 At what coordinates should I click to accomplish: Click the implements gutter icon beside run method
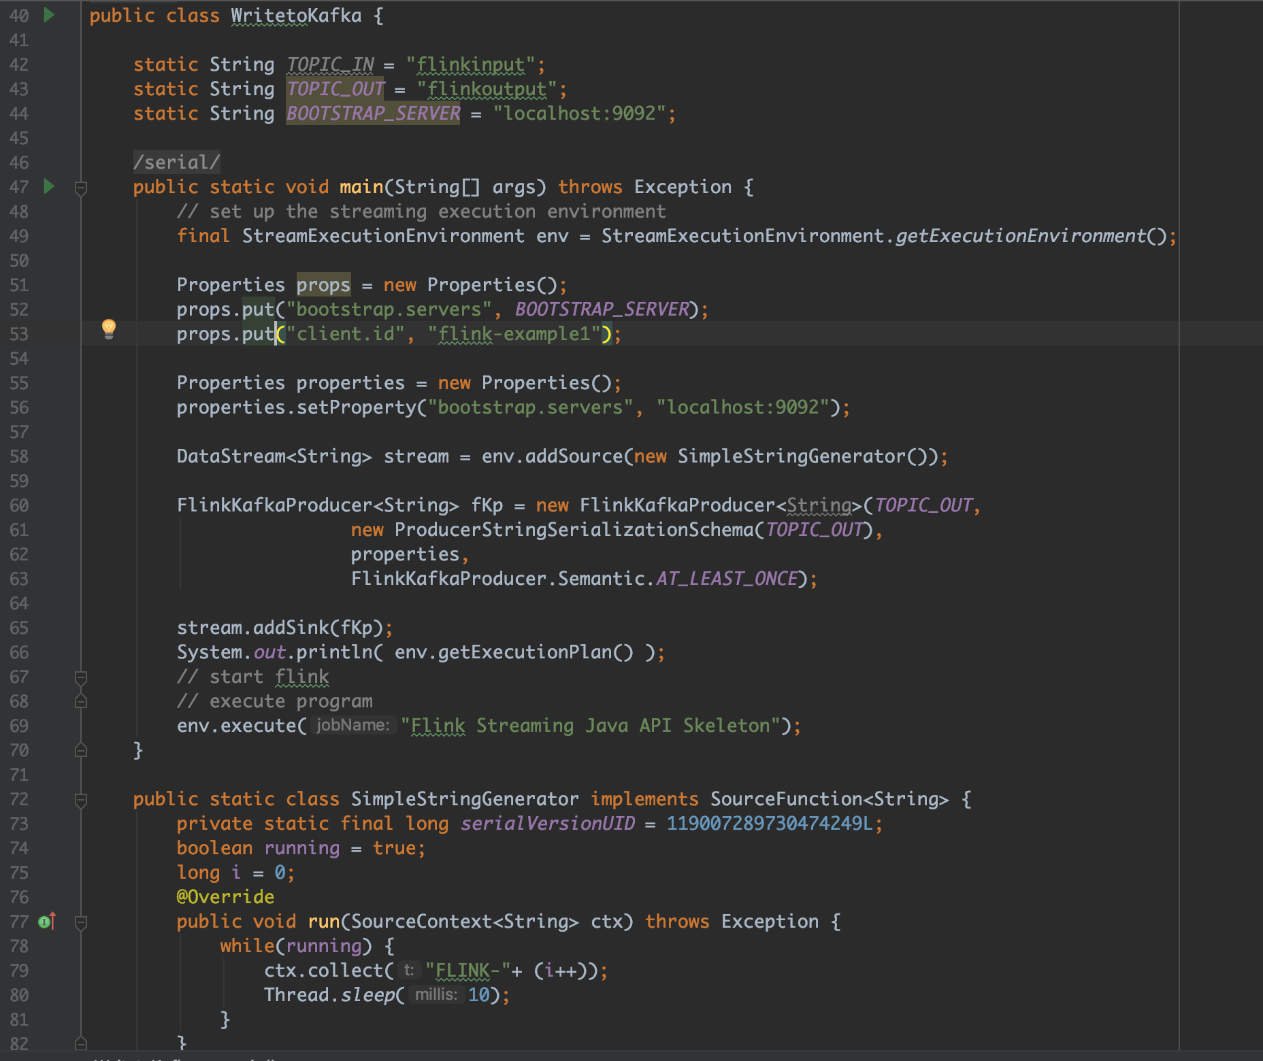[47, 922]
